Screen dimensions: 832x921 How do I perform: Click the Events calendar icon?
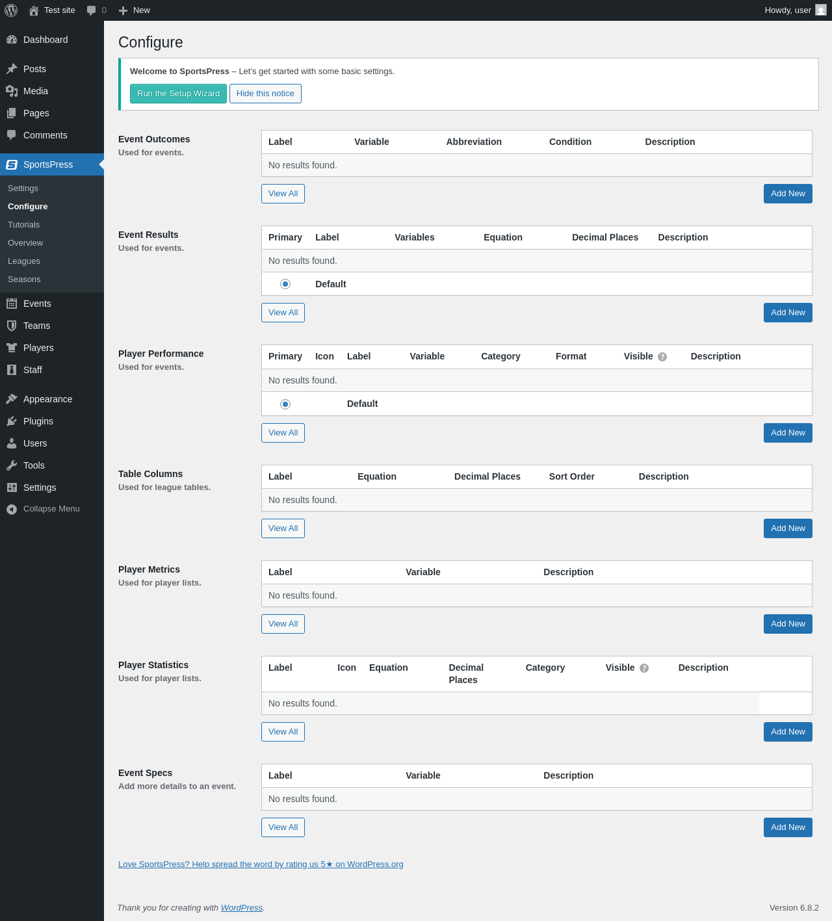(12, 304)
